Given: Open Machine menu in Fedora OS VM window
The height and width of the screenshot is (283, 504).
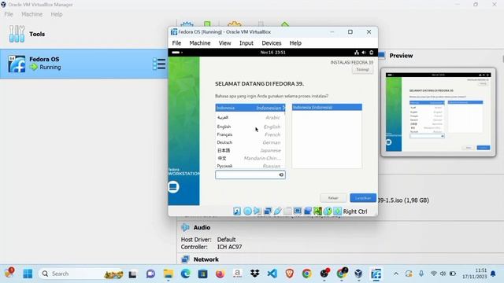Looking at the screenshot, I should tap(200, 43).
